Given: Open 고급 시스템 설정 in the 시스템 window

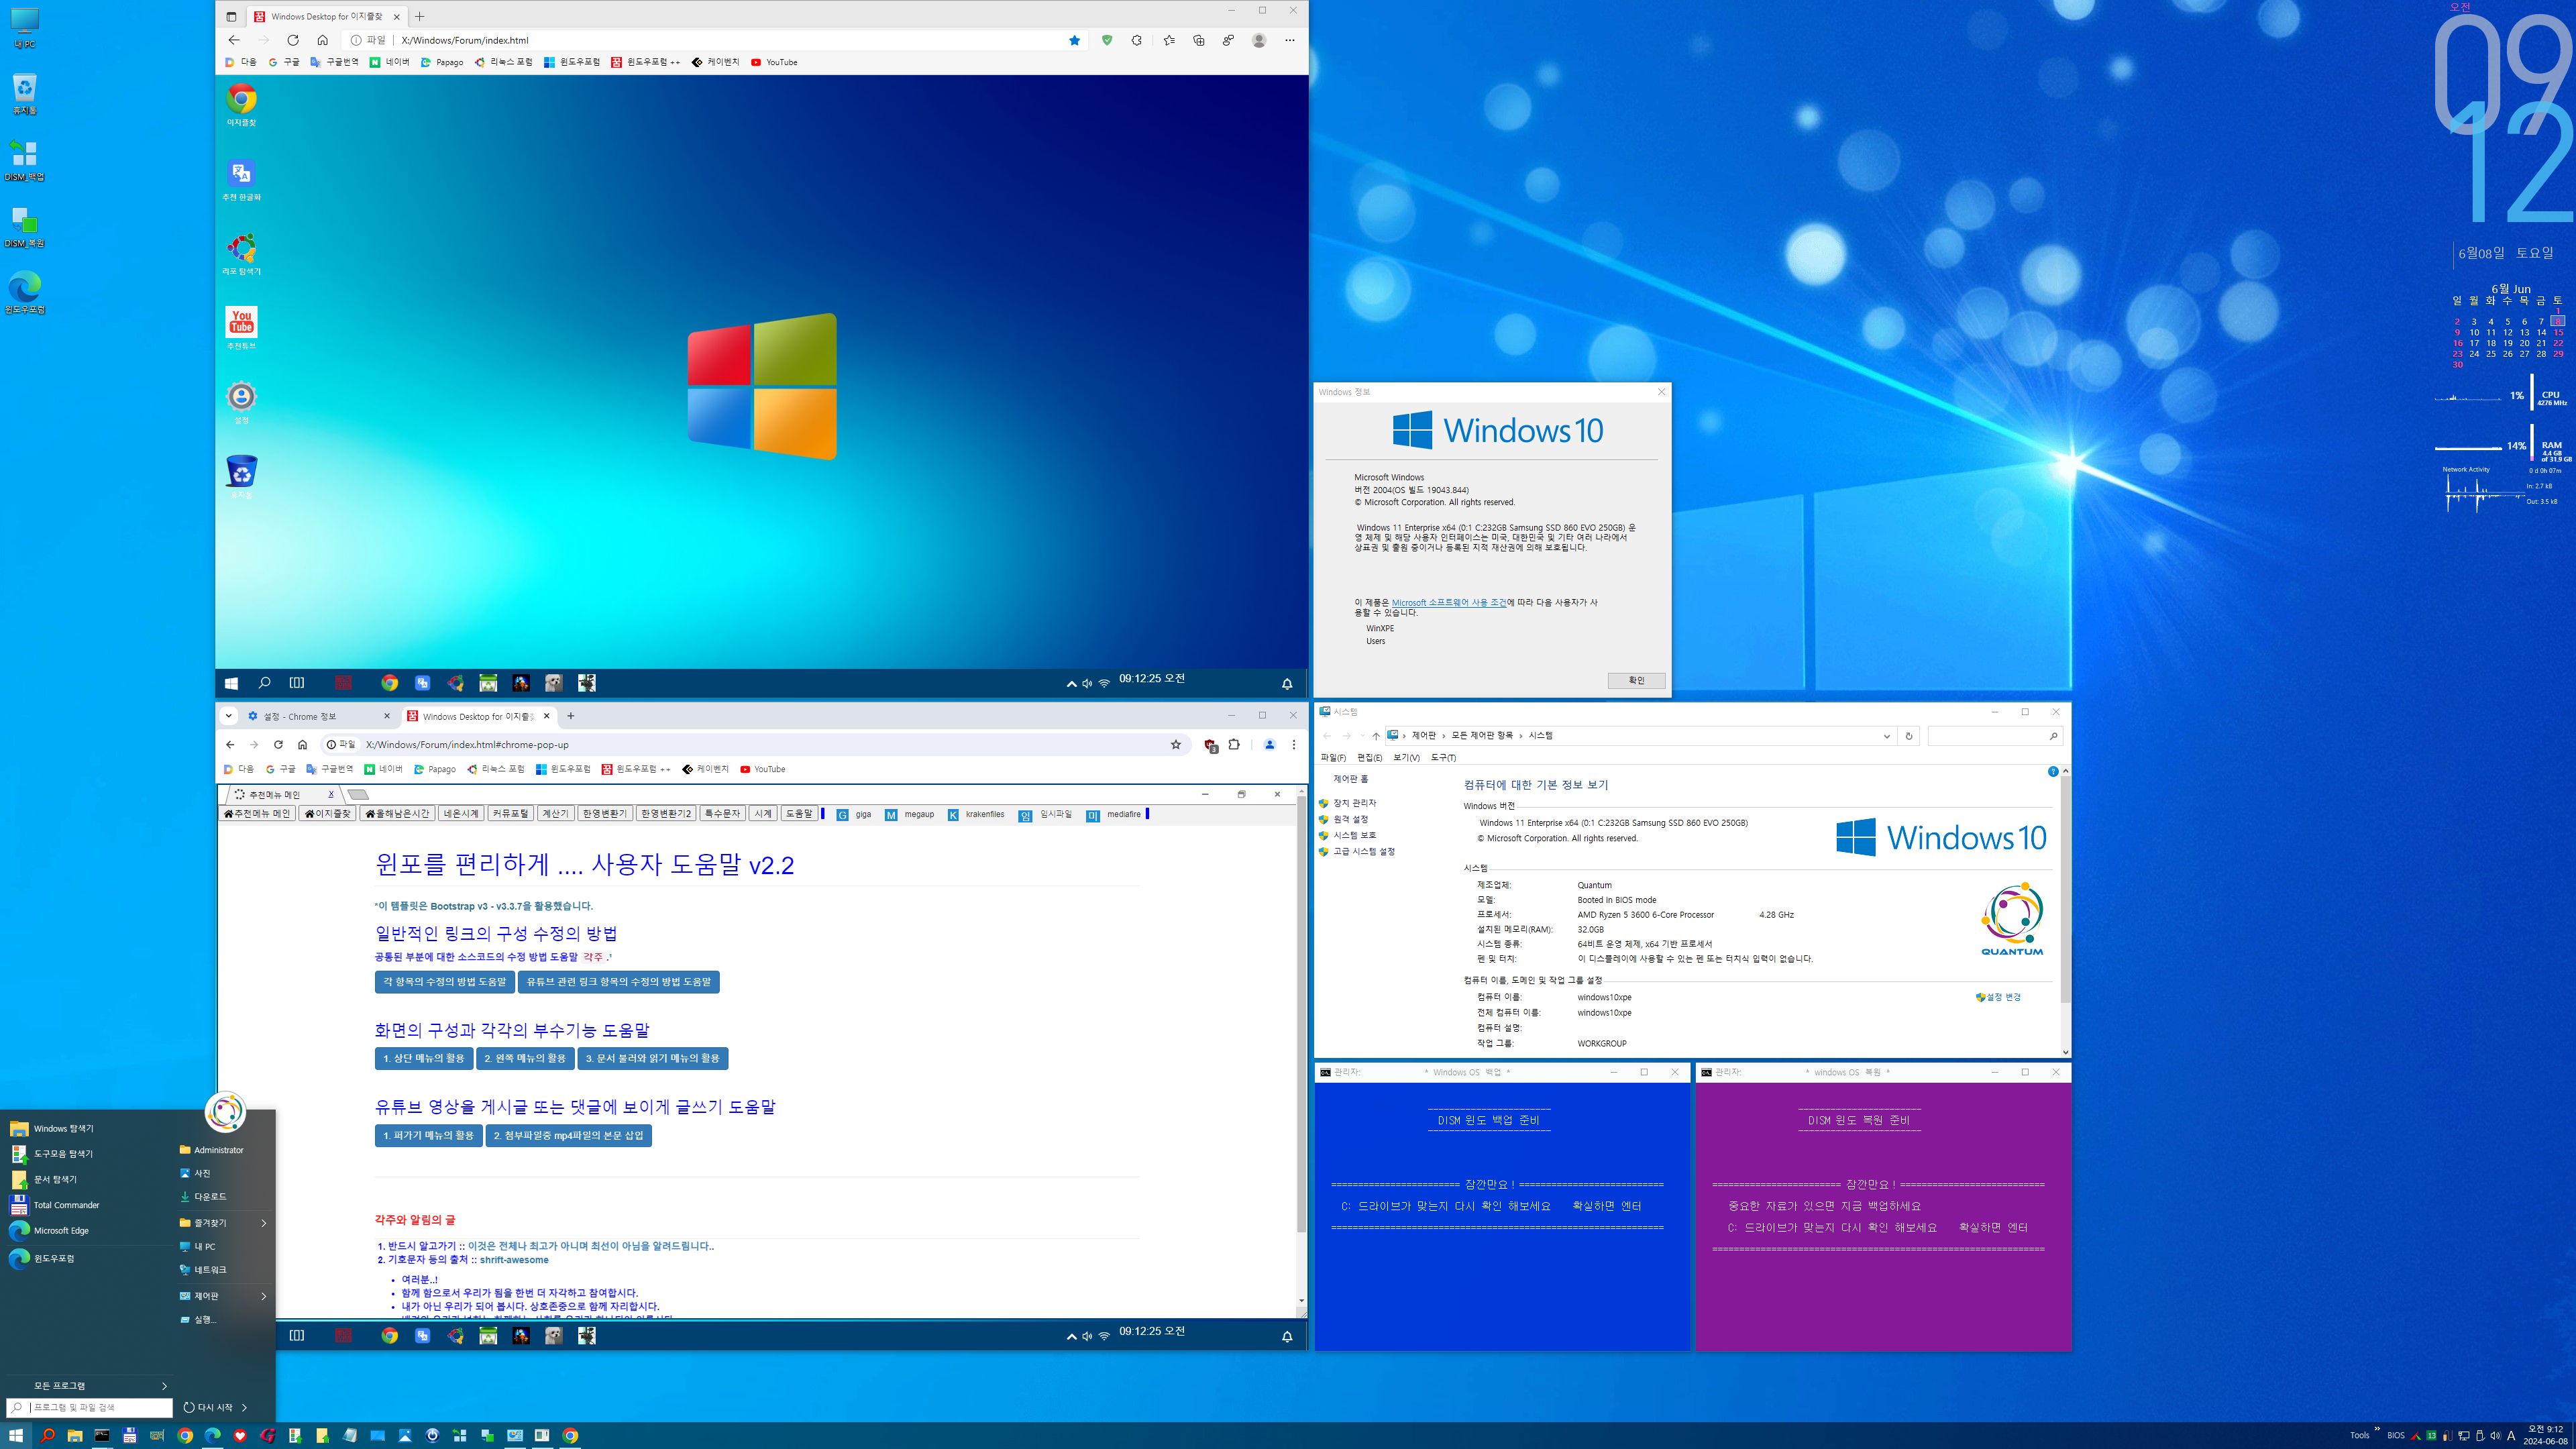Looking at the screenshot, I should tap(1363, 852).
